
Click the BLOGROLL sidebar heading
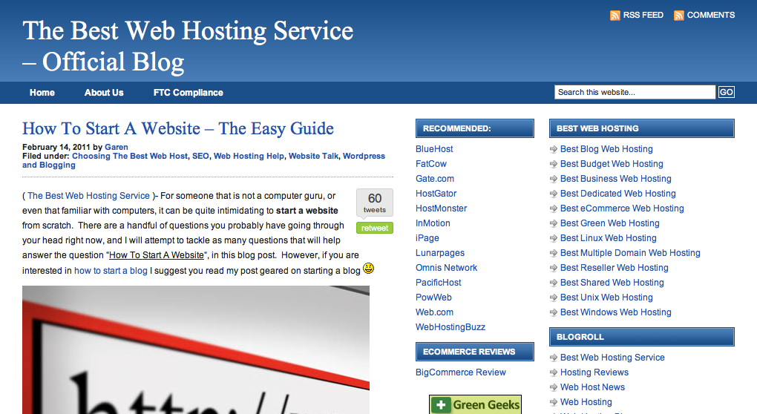(642, 337)
